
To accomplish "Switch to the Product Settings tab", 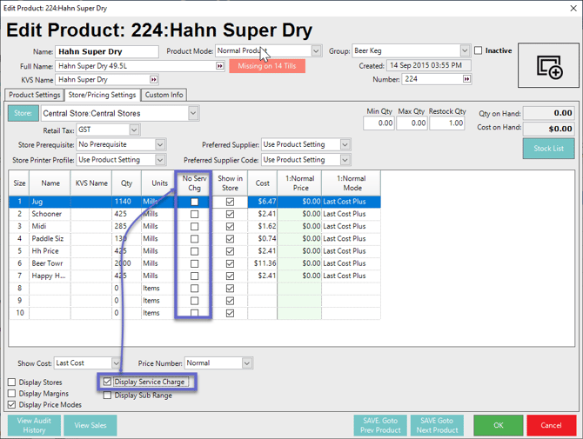I will click(x=35, y=95).
